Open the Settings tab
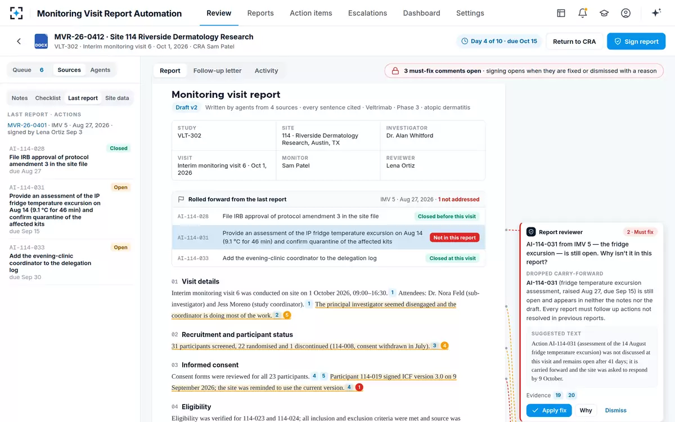The width and height of the screenshot is (675, 422). (x=470, y=13)
